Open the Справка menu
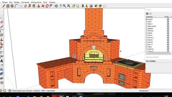Image resolution: width=172 pixels, height=97 pixels. point(52,2)
